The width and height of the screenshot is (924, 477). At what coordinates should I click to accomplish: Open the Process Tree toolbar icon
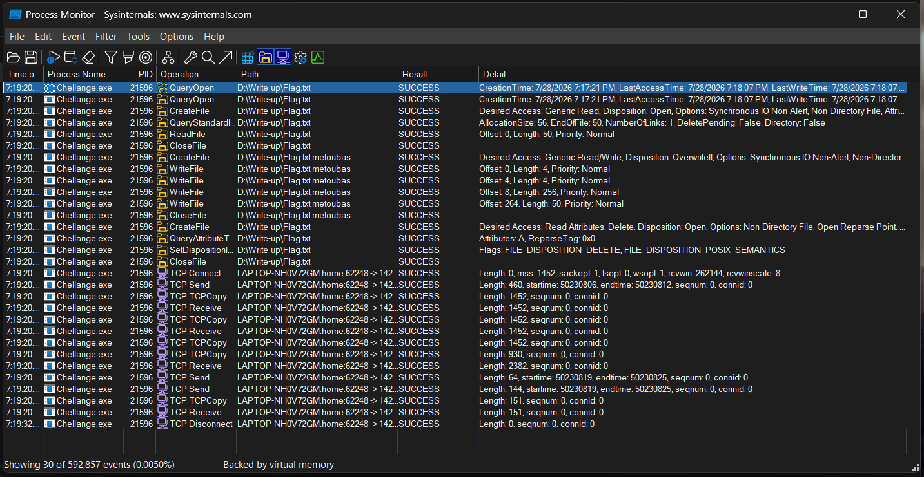[168, 57]
